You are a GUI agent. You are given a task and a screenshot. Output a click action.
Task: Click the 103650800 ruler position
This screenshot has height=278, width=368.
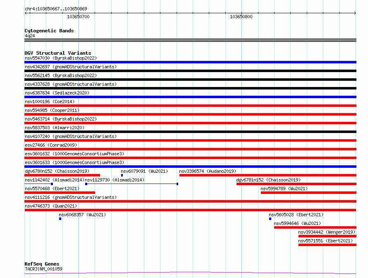pyautogui.click(x=241, y=17)
